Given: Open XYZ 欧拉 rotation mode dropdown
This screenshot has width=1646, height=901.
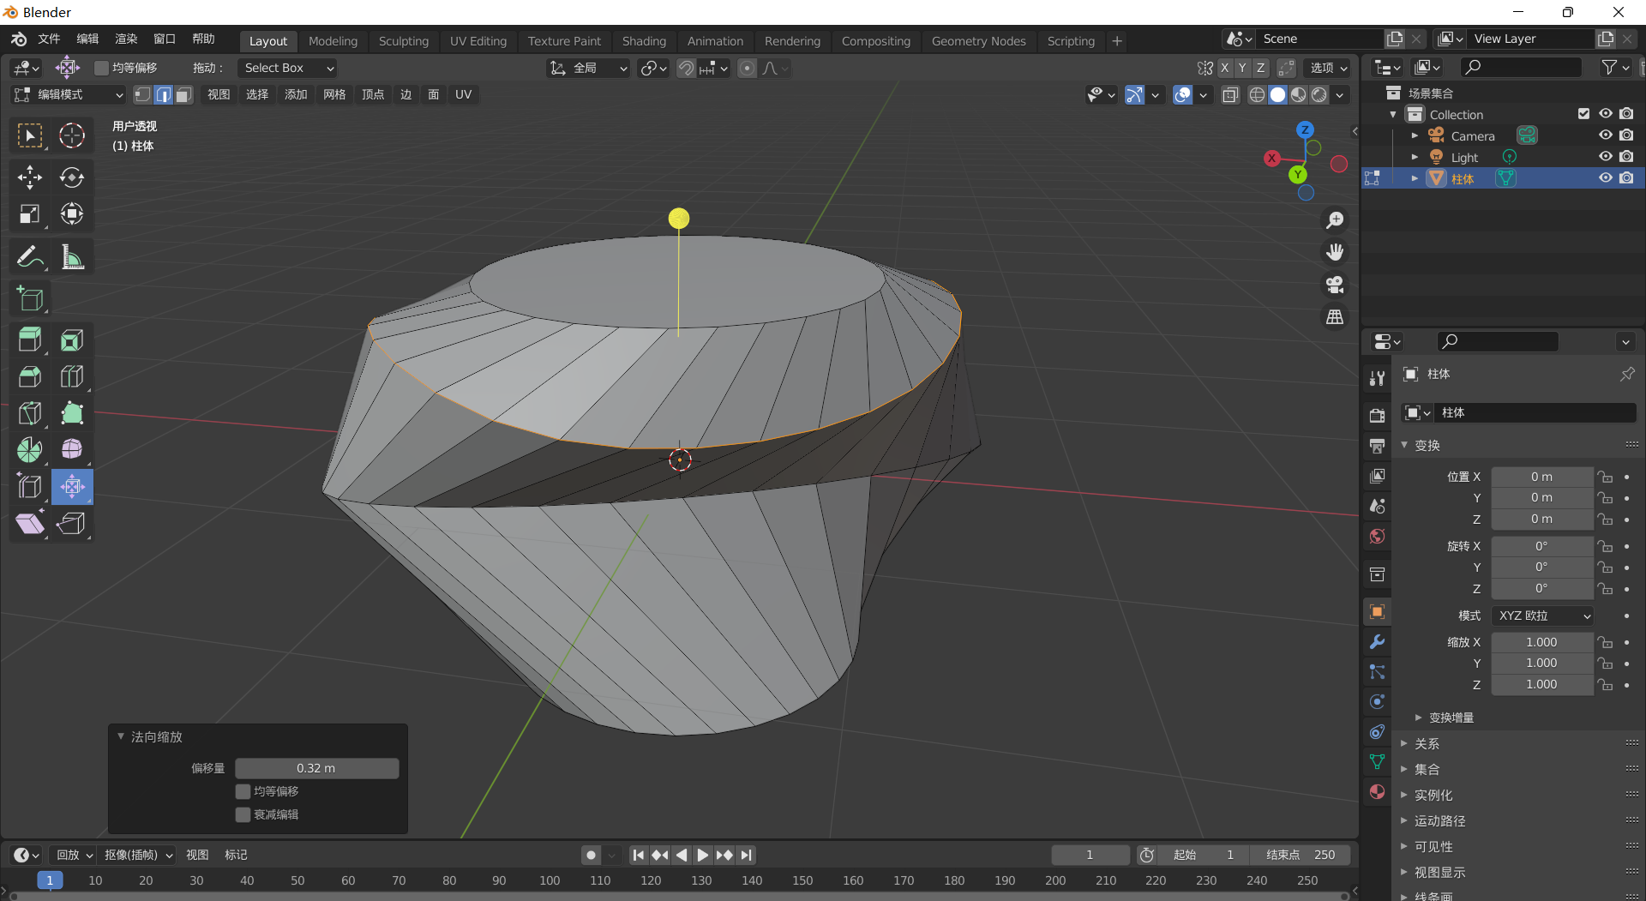Looking at the screenshot, I should coord(1542,616).
